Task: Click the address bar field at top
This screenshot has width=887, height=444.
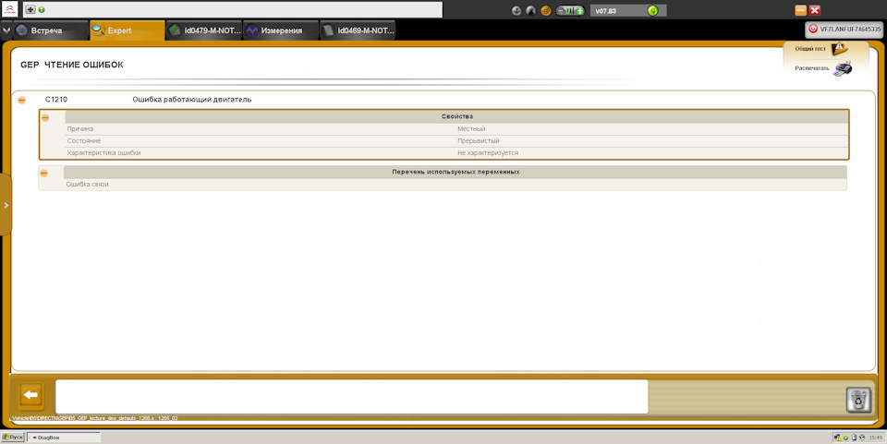Action: [x=233, y=9]
